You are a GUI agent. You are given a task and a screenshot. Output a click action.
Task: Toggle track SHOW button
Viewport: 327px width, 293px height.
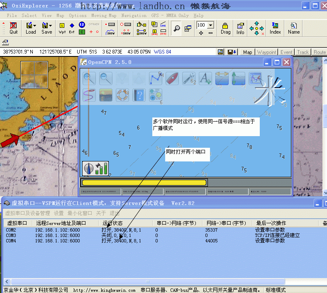pyautogui.click(x=110, y=32)
